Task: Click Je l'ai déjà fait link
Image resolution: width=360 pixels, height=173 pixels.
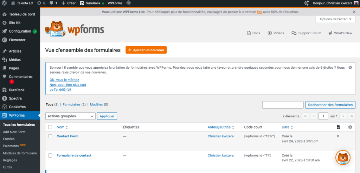Action: point(60,89)
